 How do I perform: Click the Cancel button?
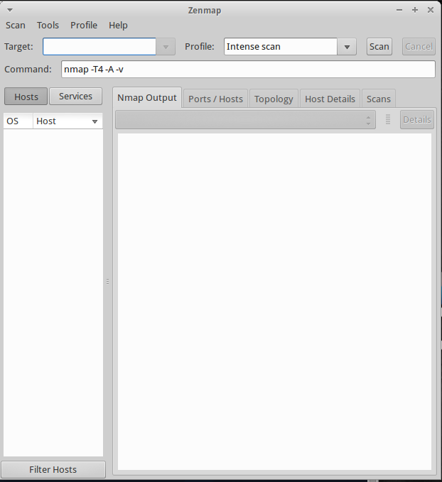419,46
